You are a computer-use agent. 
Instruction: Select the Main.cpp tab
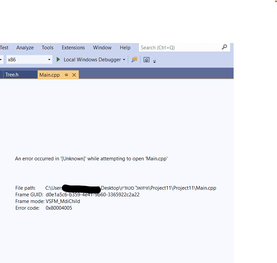coord(49,75)
